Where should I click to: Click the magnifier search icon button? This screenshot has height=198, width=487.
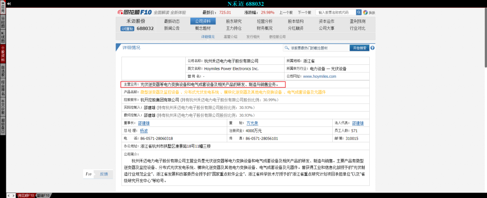[x=359, y=13]
